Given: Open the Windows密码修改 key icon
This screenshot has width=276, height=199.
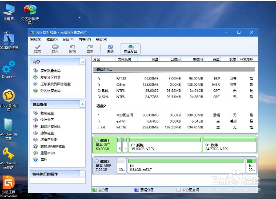Looking at the screenshot, I should pos(8,158).
